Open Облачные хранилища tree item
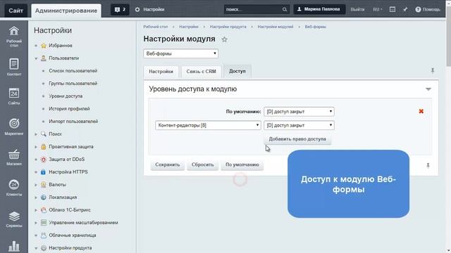 tap(72, 235)
